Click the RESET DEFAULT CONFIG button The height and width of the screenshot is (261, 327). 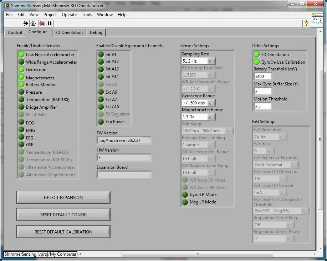click(x=63, y=215)
